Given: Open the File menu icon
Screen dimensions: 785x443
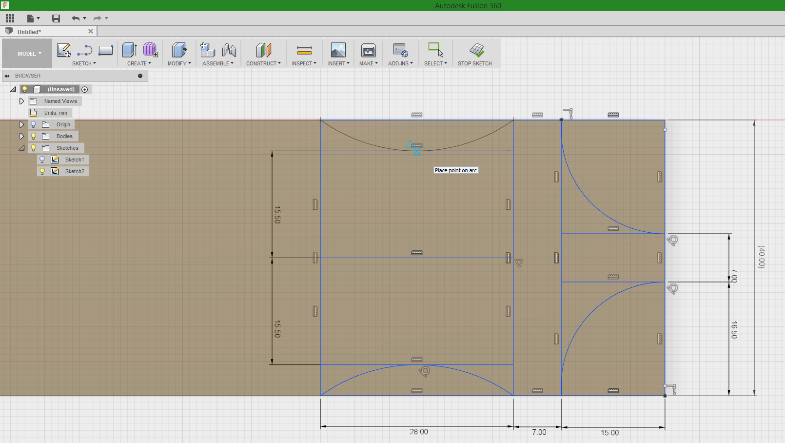Looking at the screenshot, I should 31,19.
